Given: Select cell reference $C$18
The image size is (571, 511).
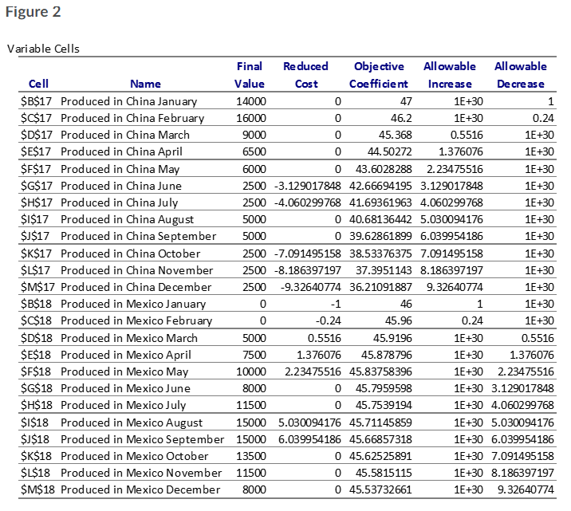Looking at the screenshot, I should pos(36,320).
